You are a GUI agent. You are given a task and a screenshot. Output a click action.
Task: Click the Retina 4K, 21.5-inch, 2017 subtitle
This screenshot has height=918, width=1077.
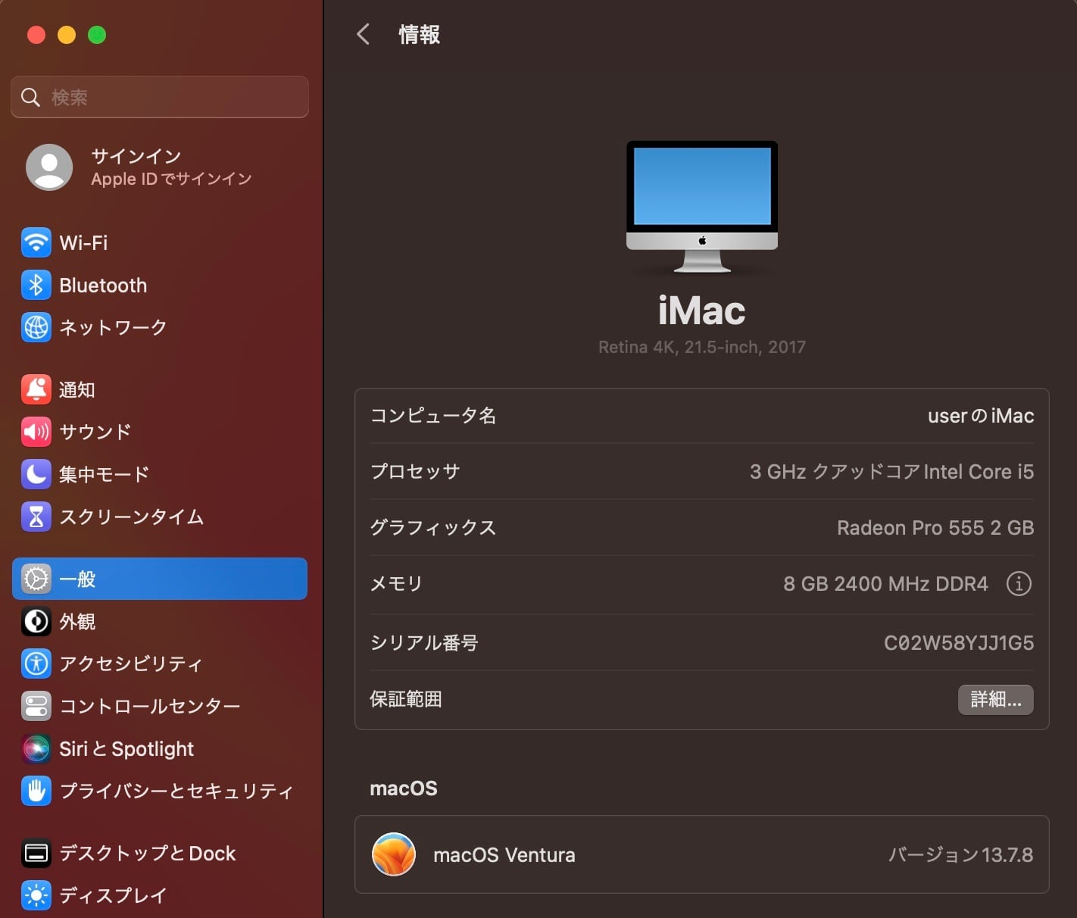click(702, 347)
